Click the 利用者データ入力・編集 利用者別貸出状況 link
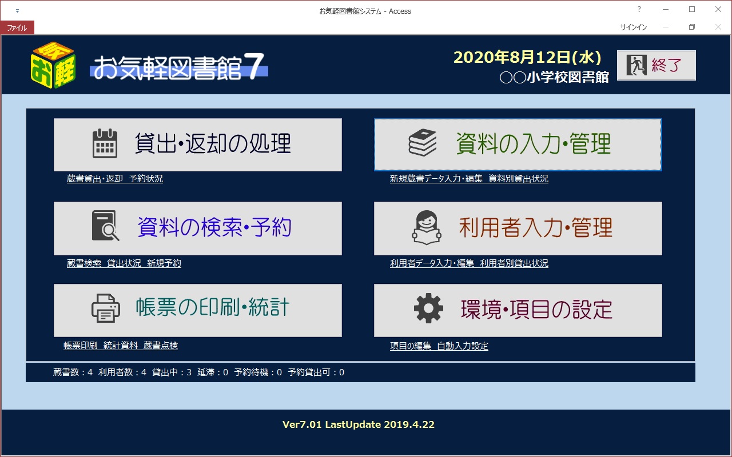The image size is (732, 457). coord(469,263)
